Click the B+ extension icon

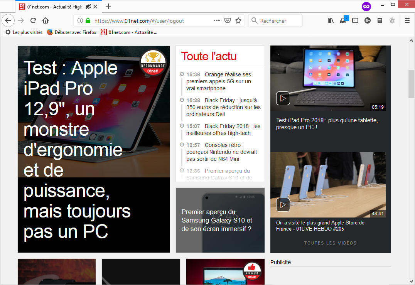tap(367, 21)
